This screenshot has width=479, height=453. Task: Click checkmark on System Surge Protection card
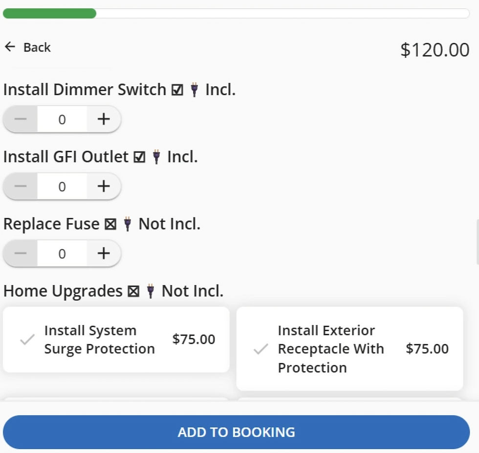[27, 339]
